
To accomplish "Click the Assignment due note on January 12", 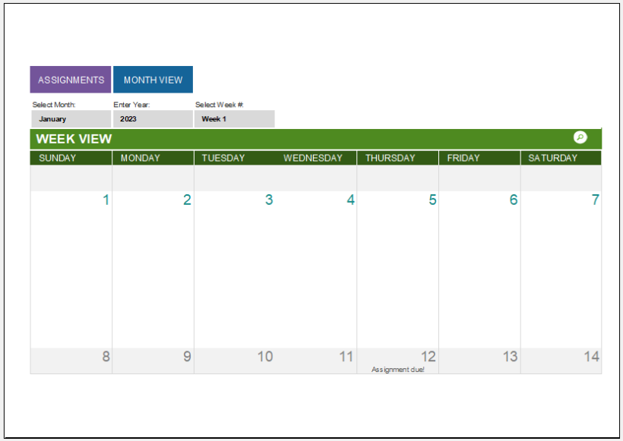I will [398, 370].
